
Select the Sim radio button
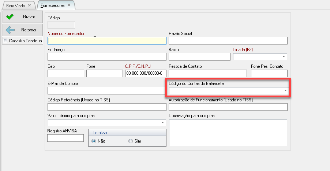tap(131, 141)
